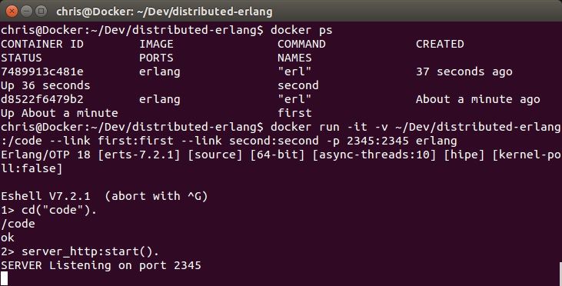This screenshot has height=286, width=562.
Task: Click the cd("code"). command
Action: click(x=58, y=210)
